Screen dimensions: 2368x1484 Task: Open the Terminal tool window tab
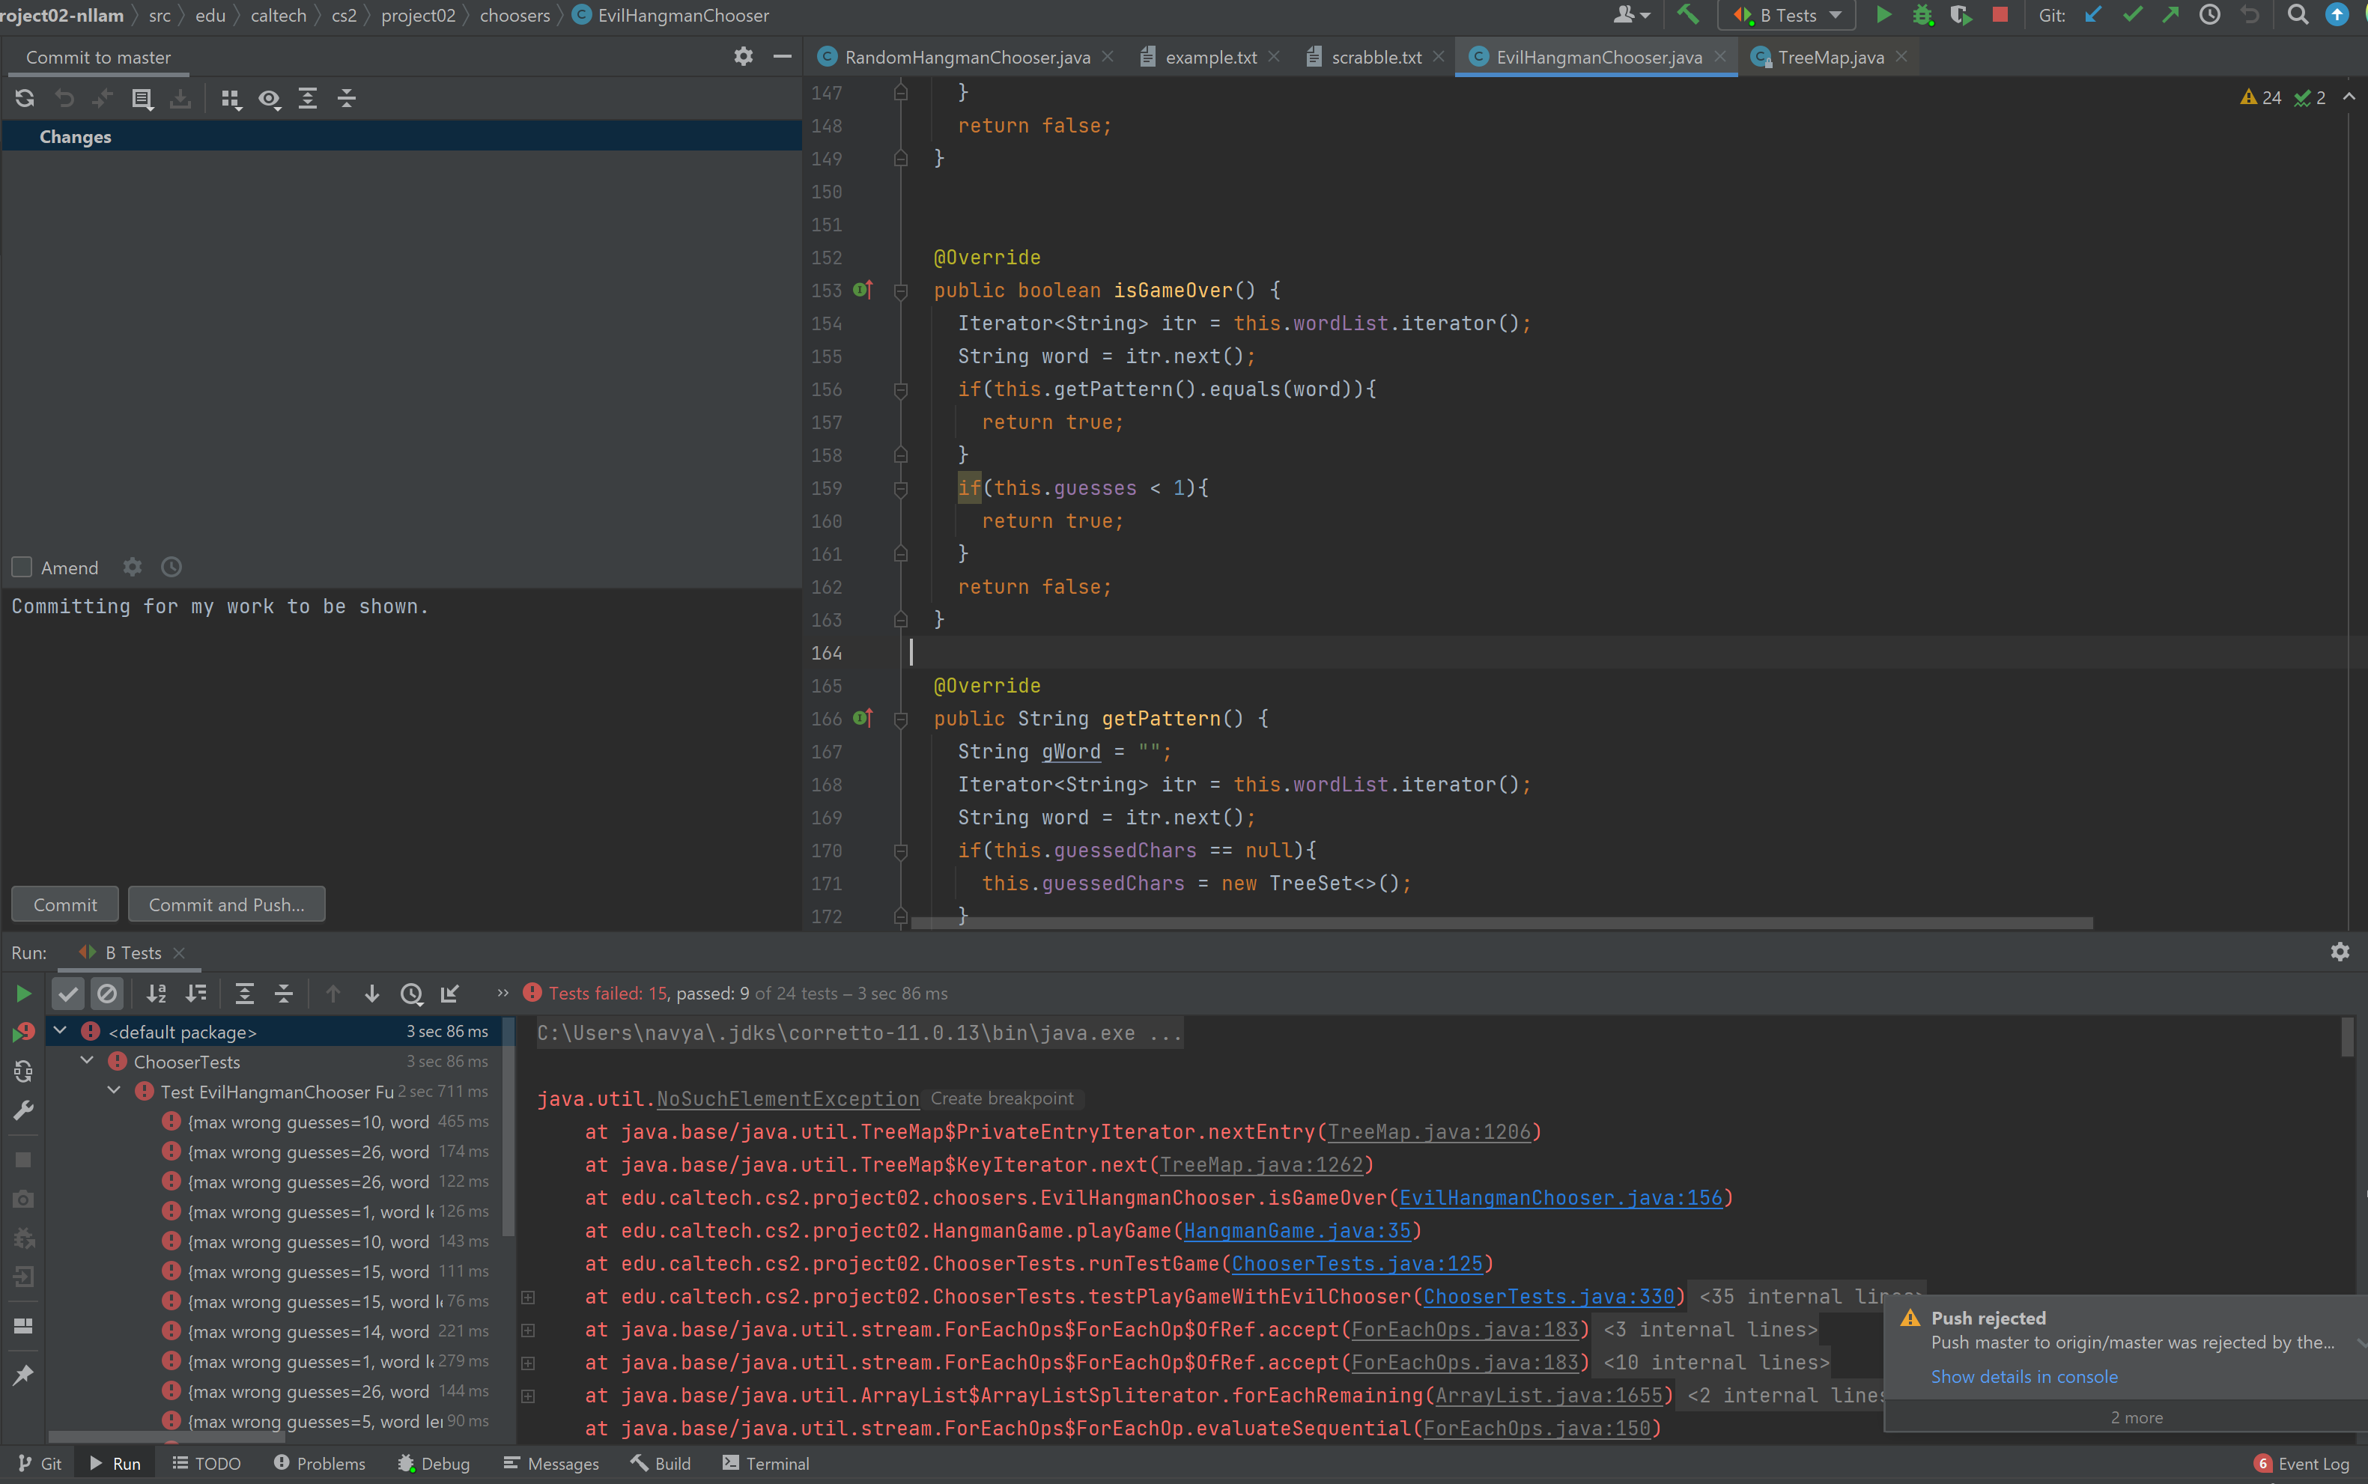(766, 1463)
